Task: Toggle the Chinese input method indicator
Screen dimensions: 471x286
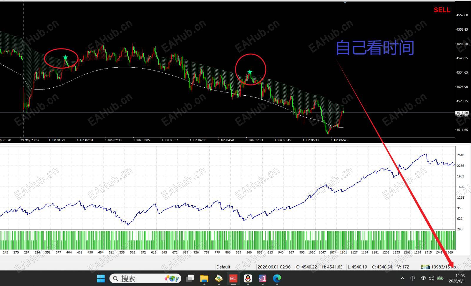Action: pyautogui.click(x=413, y=278)
